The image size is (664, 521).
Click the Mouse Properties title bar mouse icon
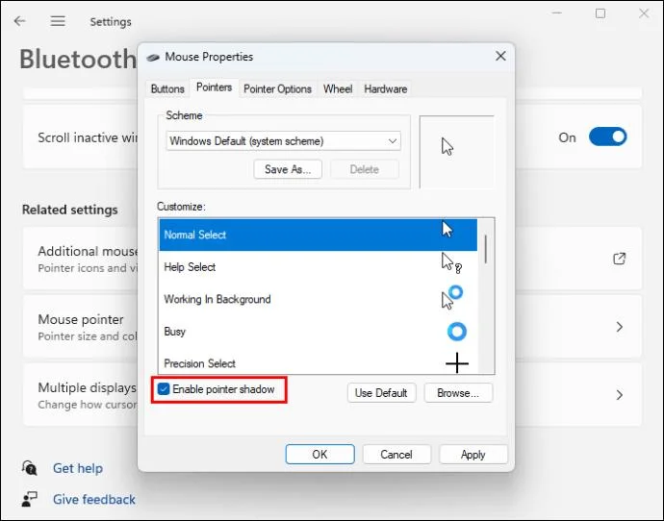(153, 57)
